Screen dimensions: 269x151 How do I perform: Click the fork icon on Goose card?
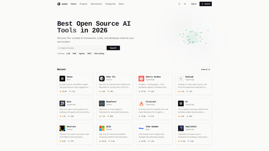pyautogui.click(x=70, y=91)
